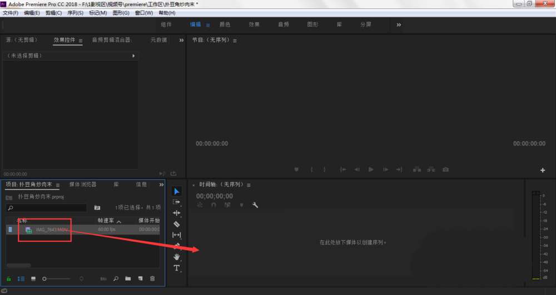Expand hidden workspace tabs with double chevron

click(x=399, y=25)
